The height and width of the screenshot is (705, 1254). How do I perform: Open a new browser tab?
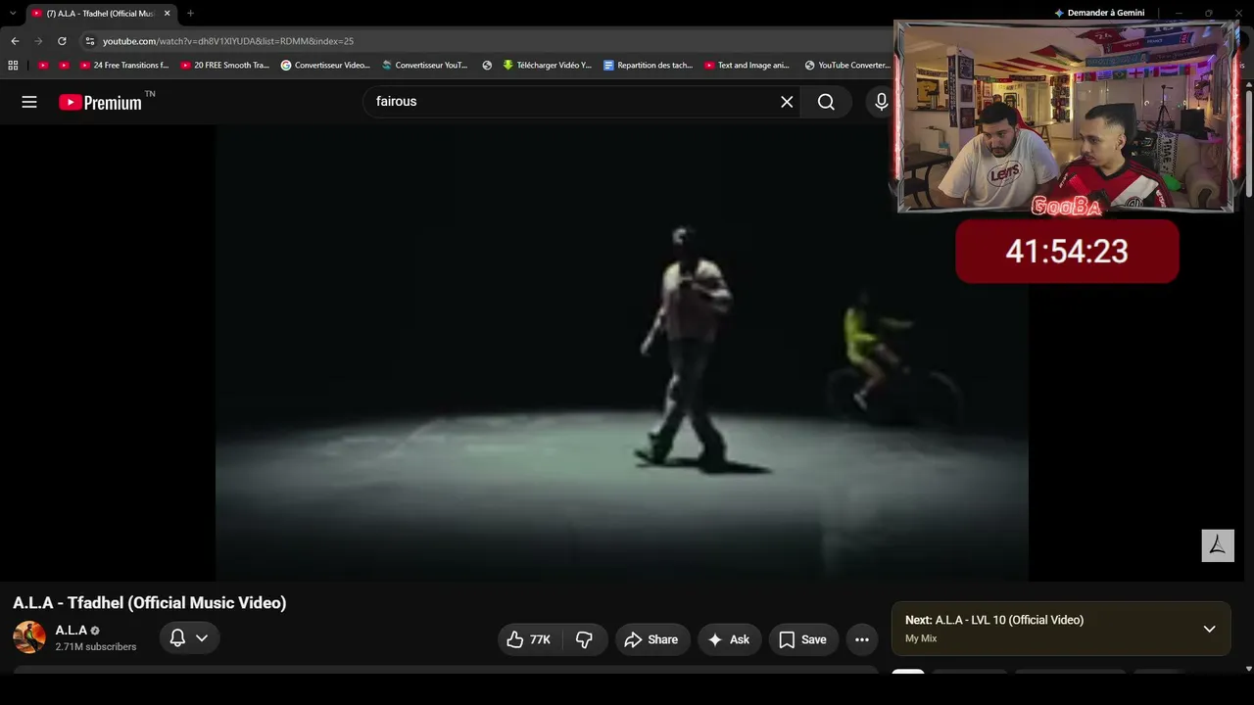click(x=190, y=14)
